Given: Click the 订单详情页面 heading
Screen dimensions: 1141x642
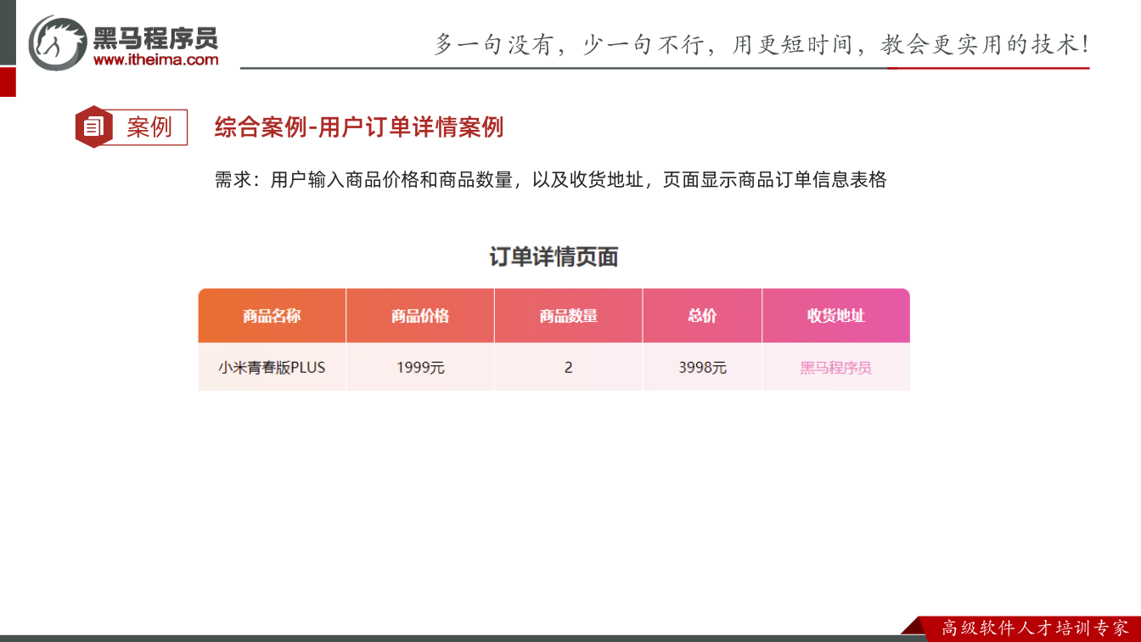Looking at the screenshot, I should coord(554,256).
